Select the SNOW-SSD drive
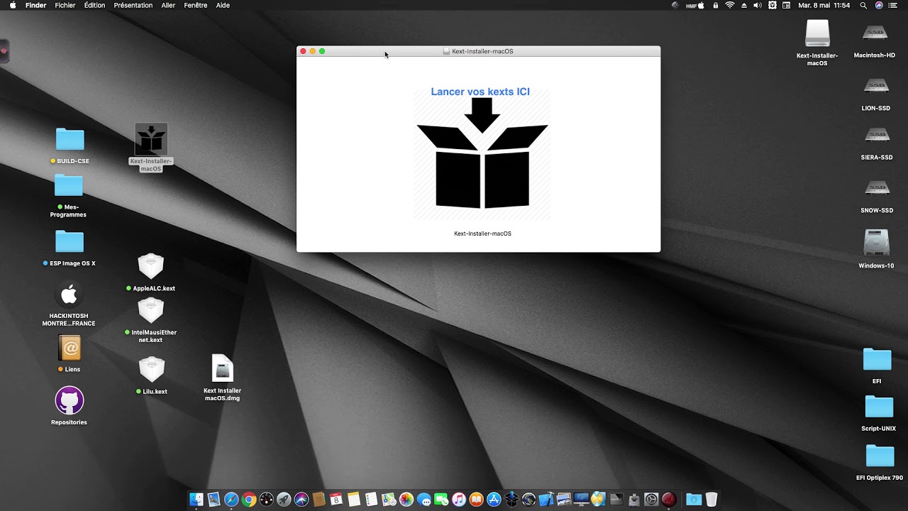Screen dimensions: 908x511 tap(877, 189)
